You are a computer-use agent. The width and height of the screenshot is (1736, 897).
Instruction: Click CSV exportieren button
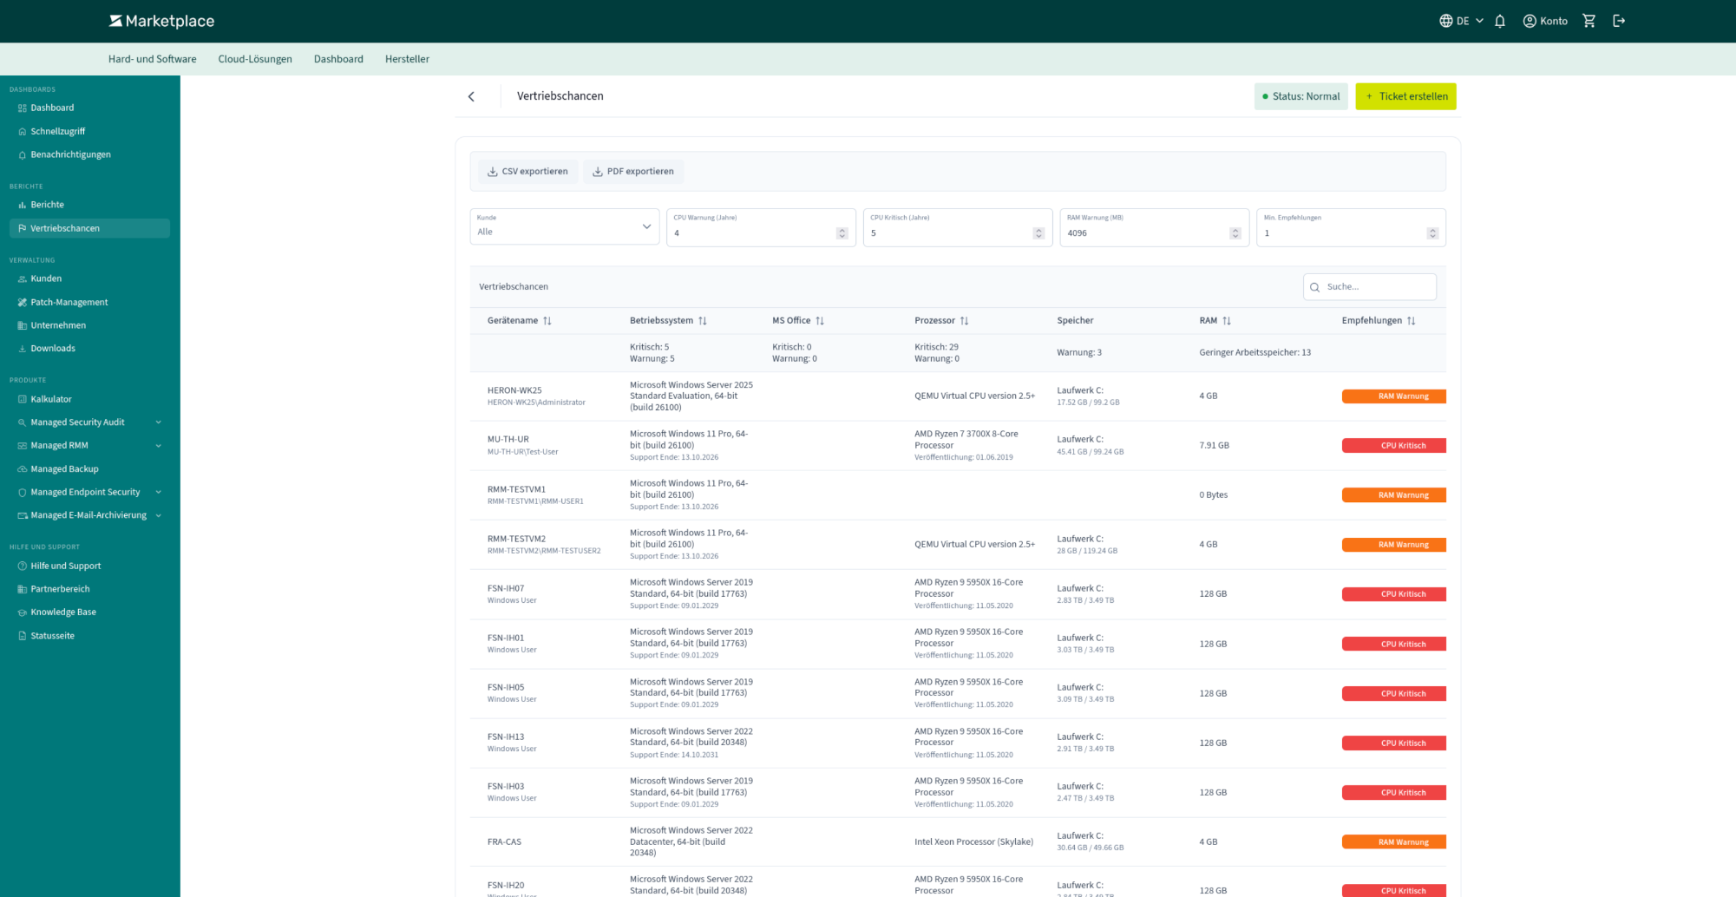point(527,171)
